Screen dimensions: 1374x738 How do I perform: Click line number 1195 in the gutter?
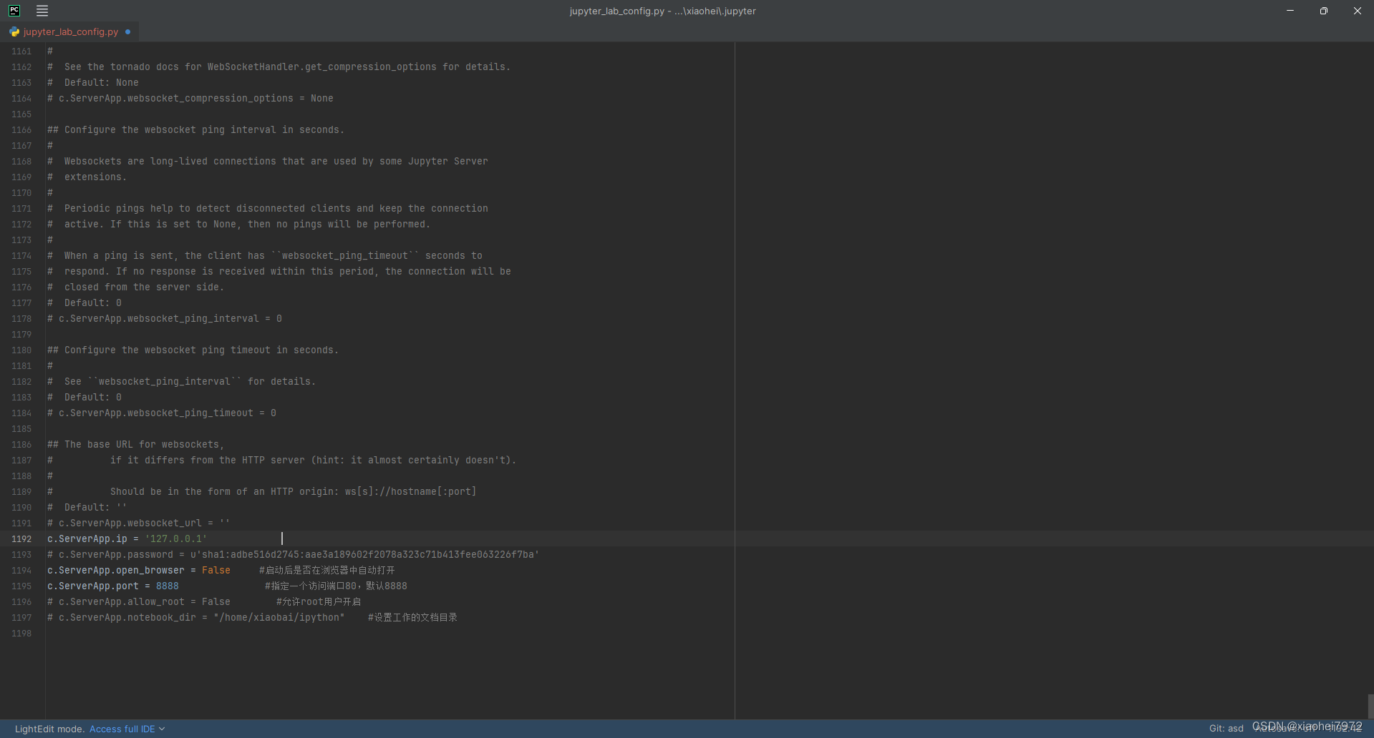(x=21, y=586)
